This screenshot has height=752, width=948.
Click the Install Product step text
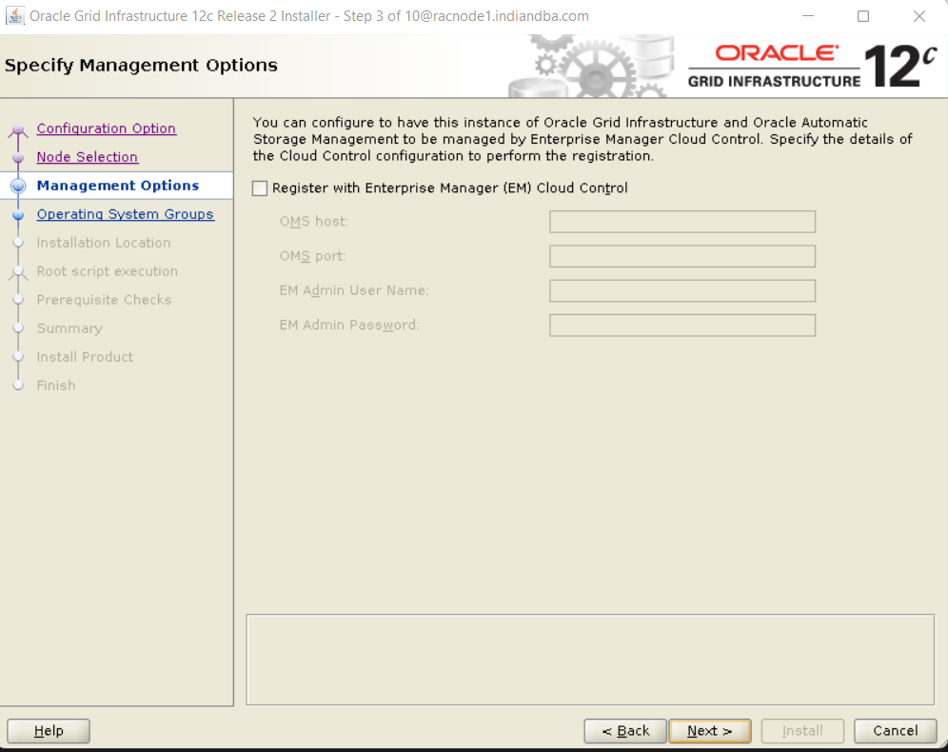click(85, 357)
